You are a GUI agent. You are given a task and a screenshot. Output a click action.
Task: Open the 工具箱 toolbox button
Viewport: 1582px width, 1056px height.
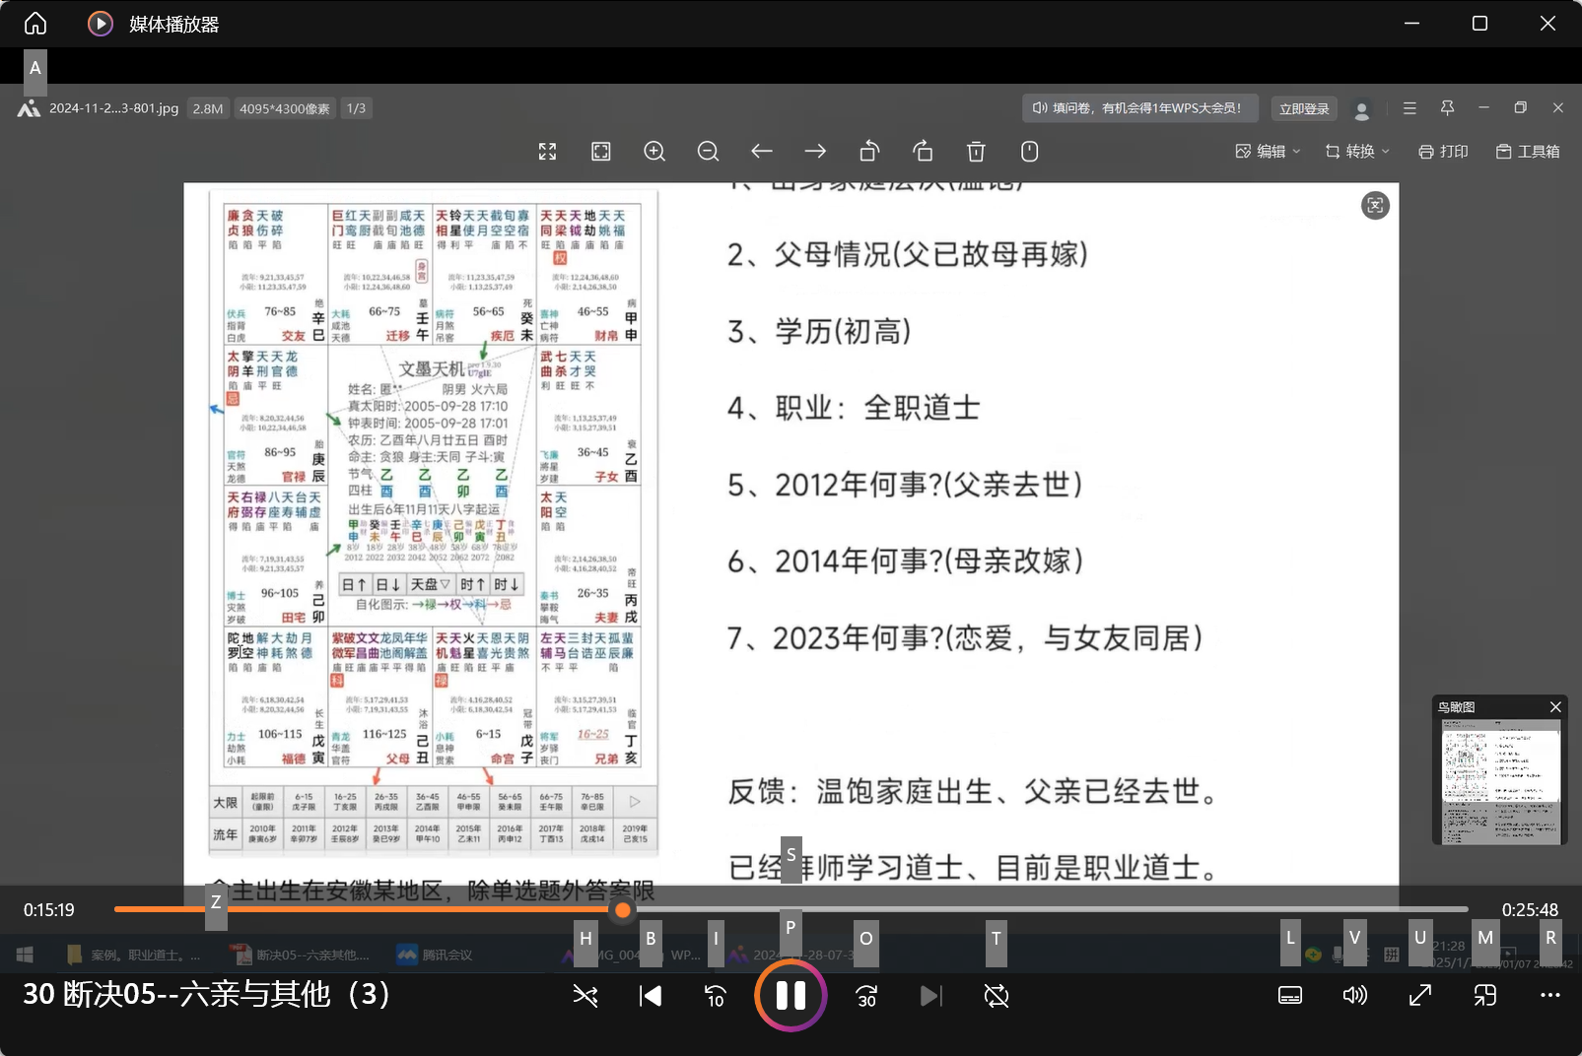coord(1528,152)
